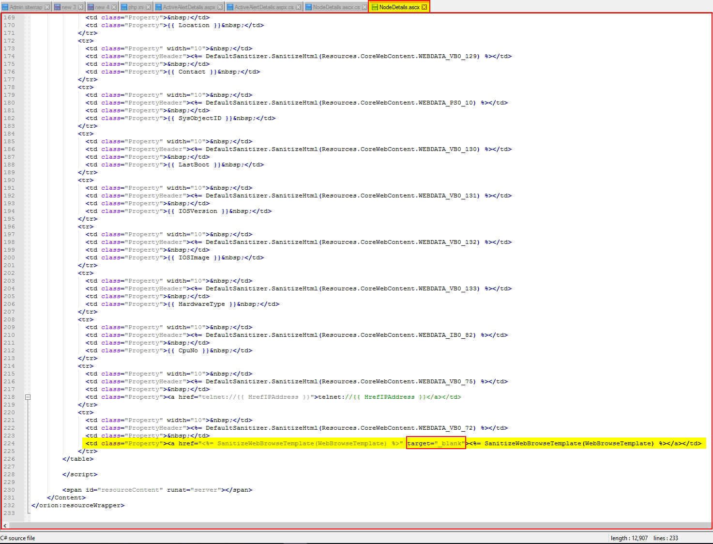Select the active NodeDetails.ascx tab
Image resolution: width=713 pixels, height=544 pixels.
[399, 7]
